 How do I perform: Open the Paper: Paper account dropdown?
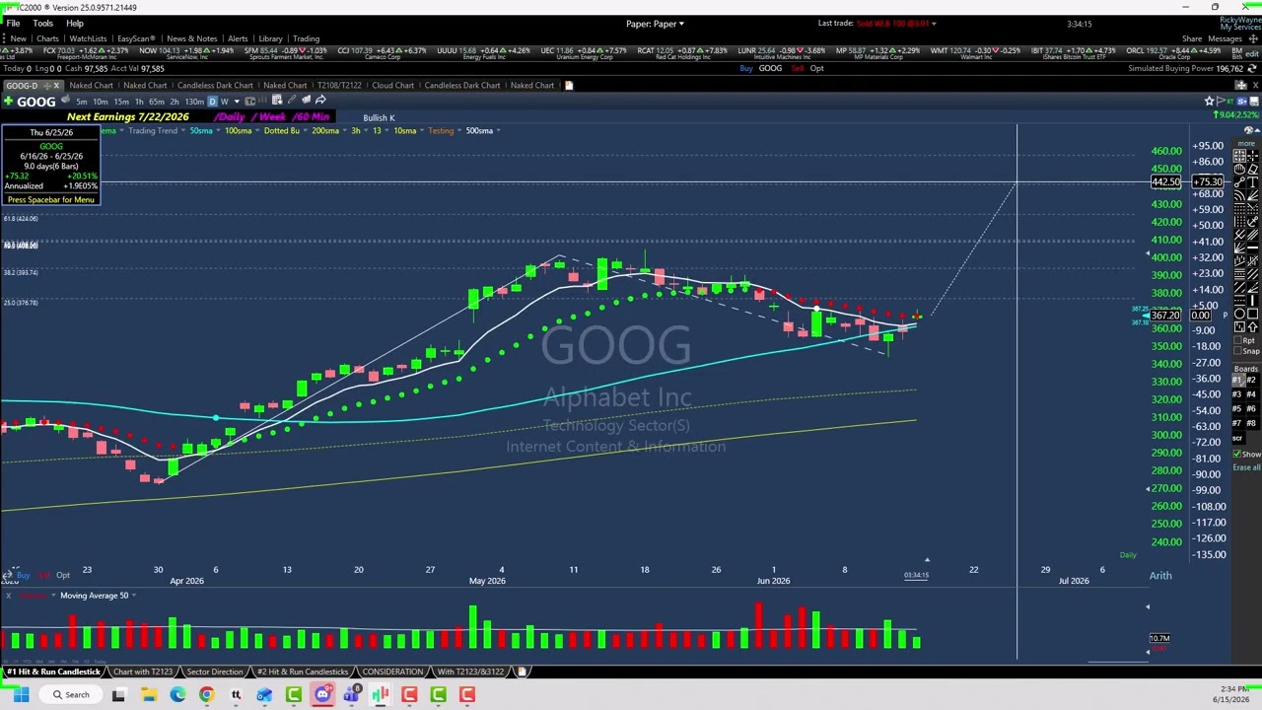pyautogui.click(x=655, y=24)
